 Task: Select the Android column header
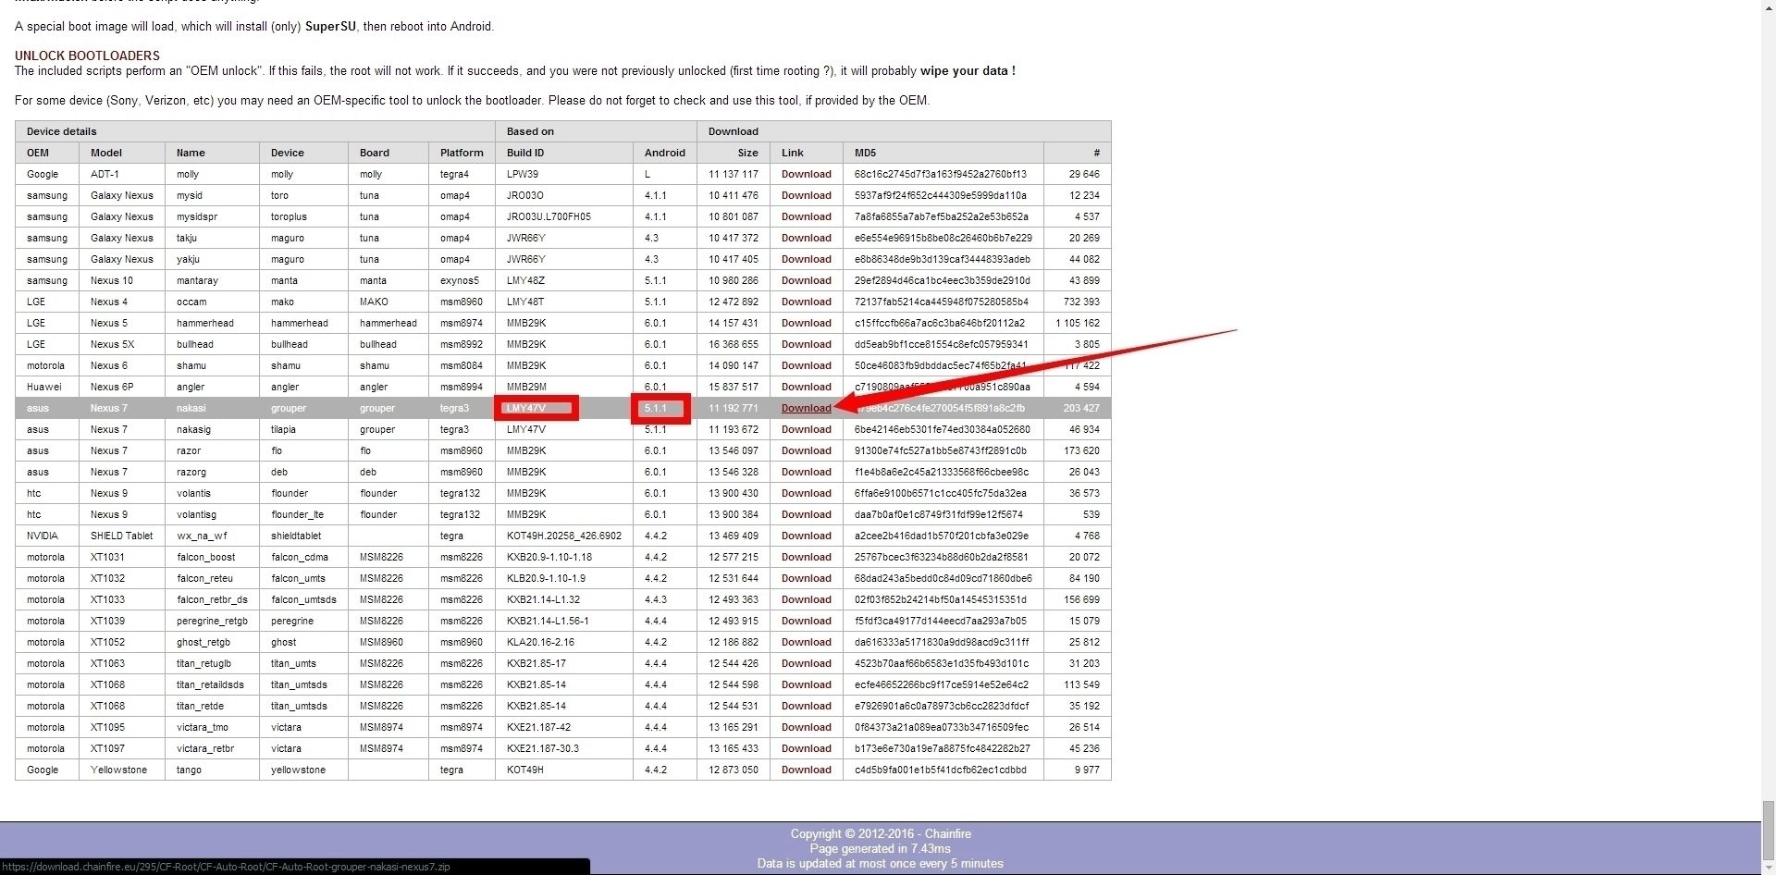pyautogui.click(x=664, y=153)
